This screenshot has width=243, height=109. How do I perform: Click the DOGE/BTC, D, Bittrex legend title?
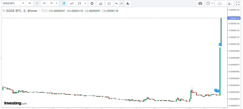tap(22, 11)
